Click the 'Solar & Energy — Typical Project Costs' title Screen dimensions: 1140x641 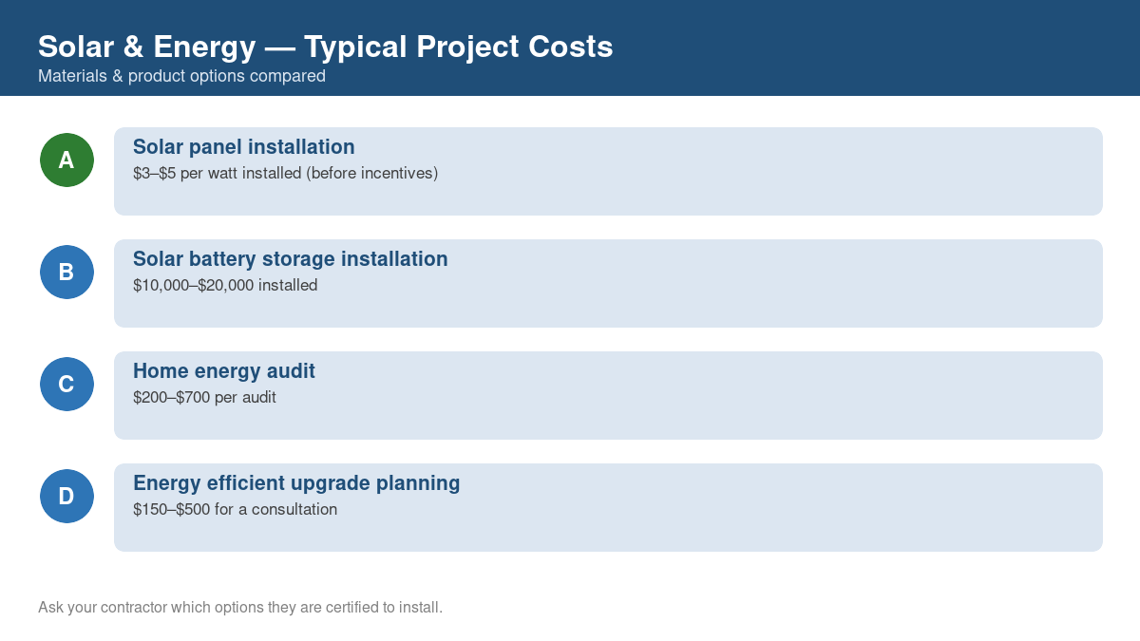click(325, 47)
